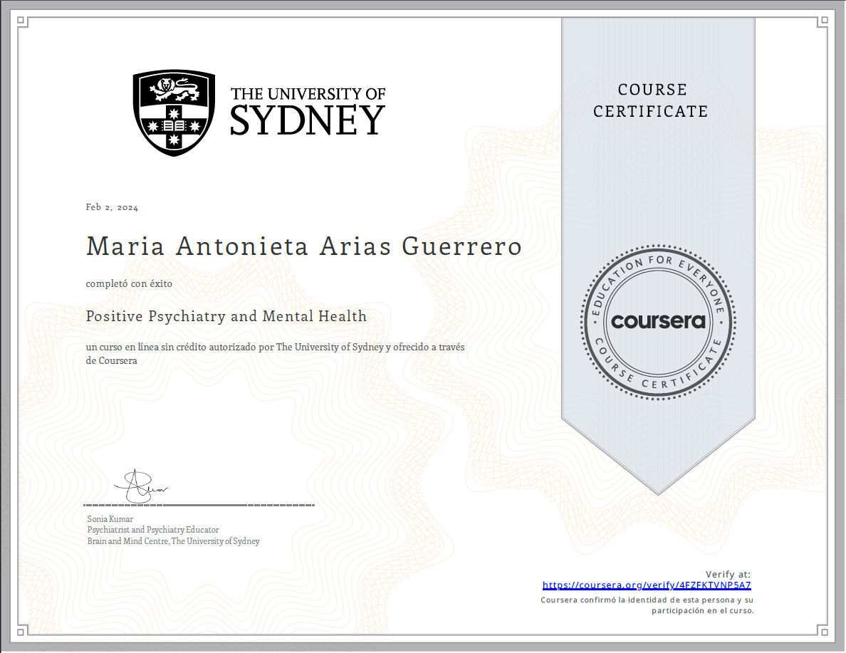Click the Coursera identity confirmation note
The width and height of the screenshot is (846, 653).
coord(647,605)
